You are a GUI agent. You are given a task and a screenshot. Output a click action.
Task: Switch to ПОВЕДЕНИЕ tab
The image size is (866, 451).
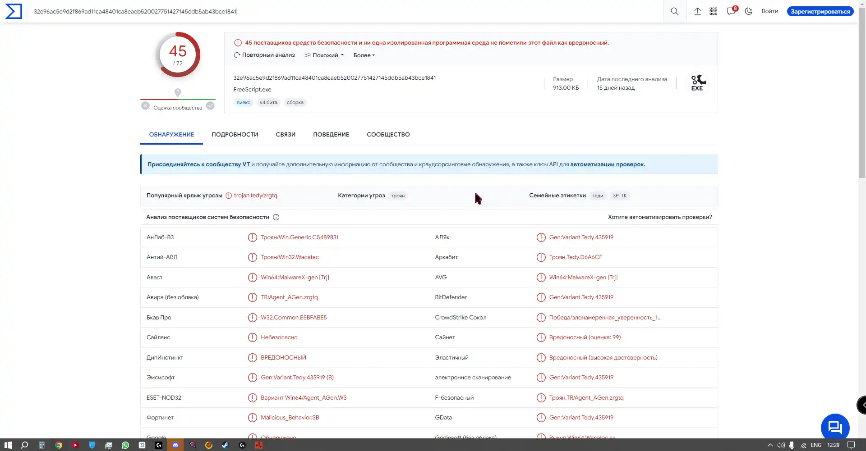point(331,134)
